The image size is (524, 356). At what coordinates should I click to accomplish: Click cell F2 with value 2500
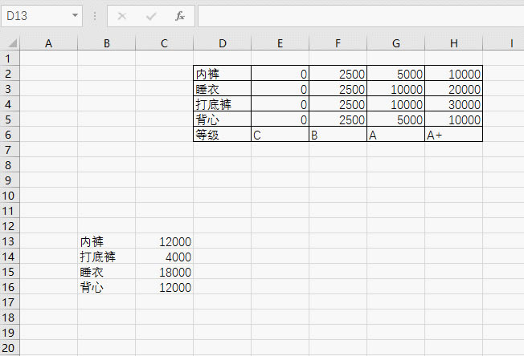coord(338,73)
